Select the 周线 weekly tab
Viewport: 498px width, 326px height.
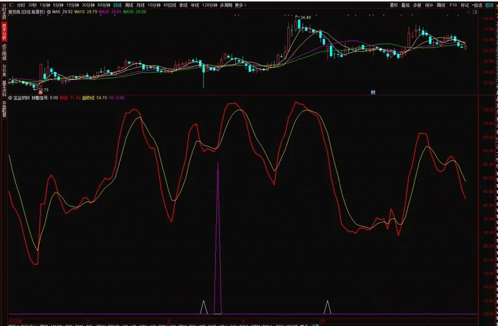click(129, 4)
